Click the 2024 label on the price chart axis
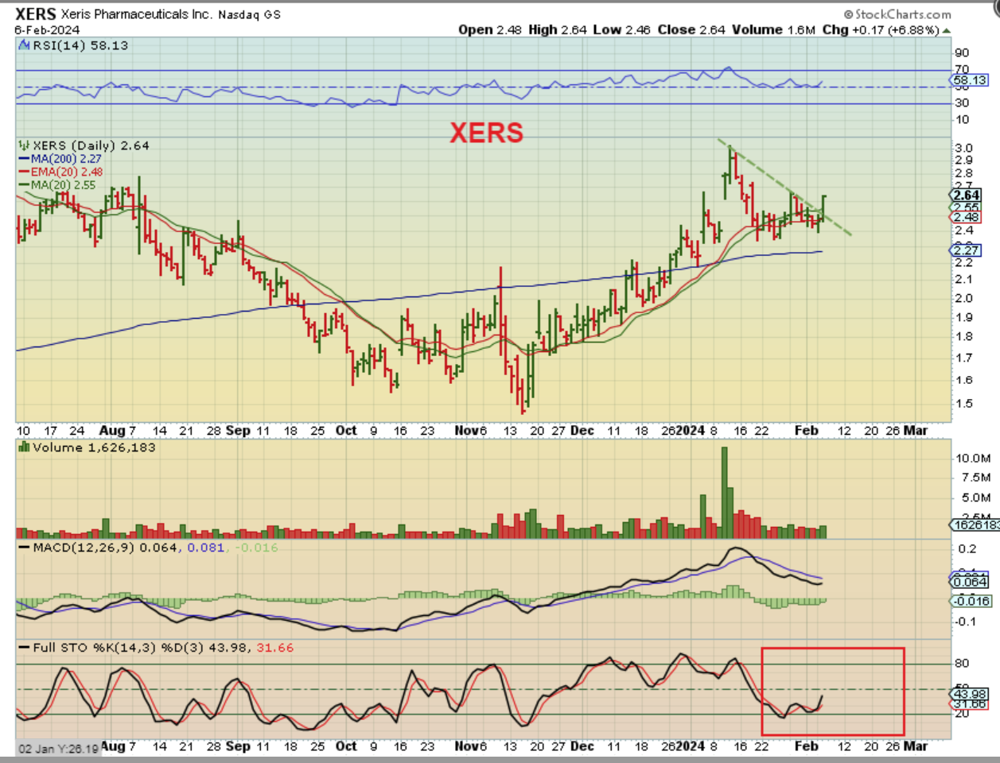This screenshot has height=763, width=1000. (x=690, y=430)
